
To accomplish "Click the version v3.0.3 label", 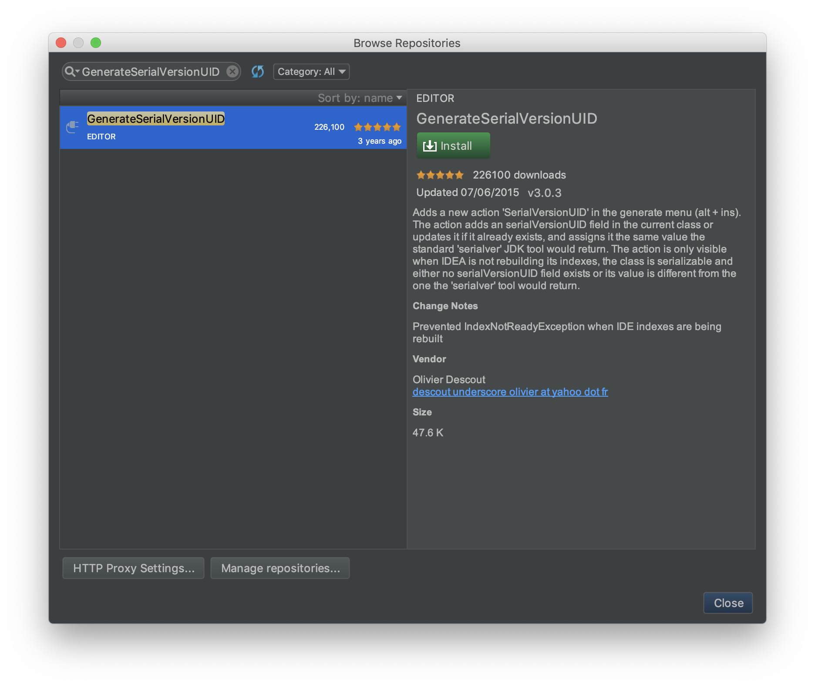I will pos(545,192).
